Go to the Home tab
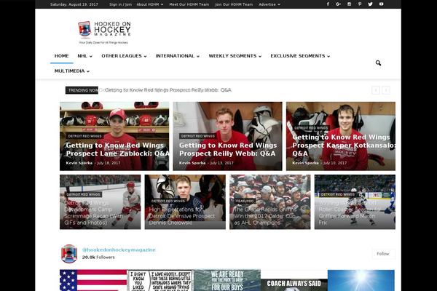The image size is (437, 291). click(x=62, y=56)
